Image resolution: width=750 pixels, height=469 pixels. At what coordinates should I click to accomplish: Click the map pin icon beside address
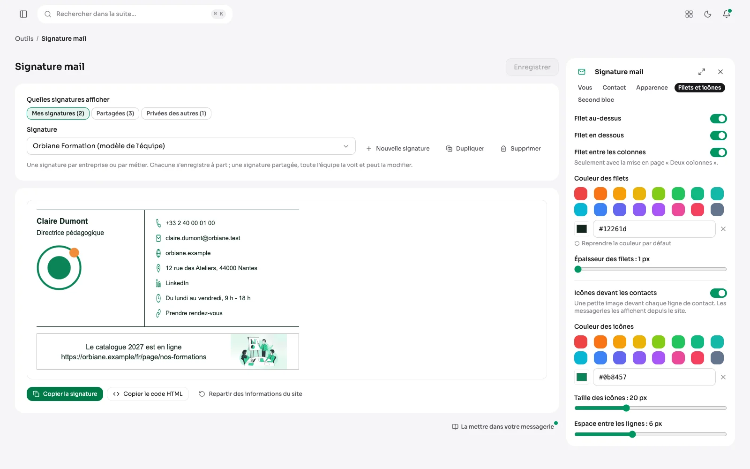(158, 268)
